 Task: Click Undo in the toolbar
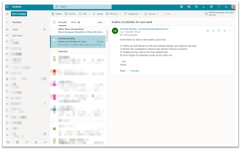click(166, 14)
